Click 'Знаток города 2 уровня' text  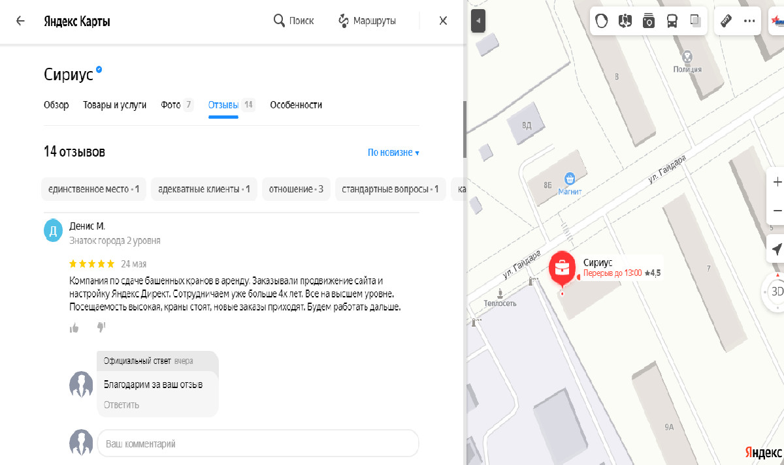(x=115, y=241)
